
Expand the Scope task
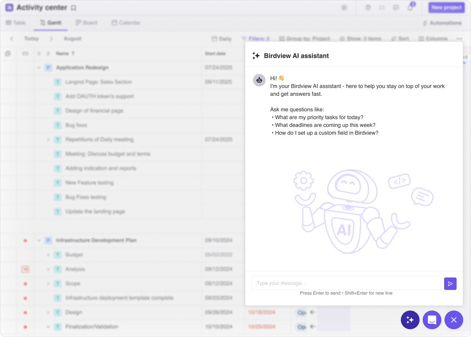[48, 284]
